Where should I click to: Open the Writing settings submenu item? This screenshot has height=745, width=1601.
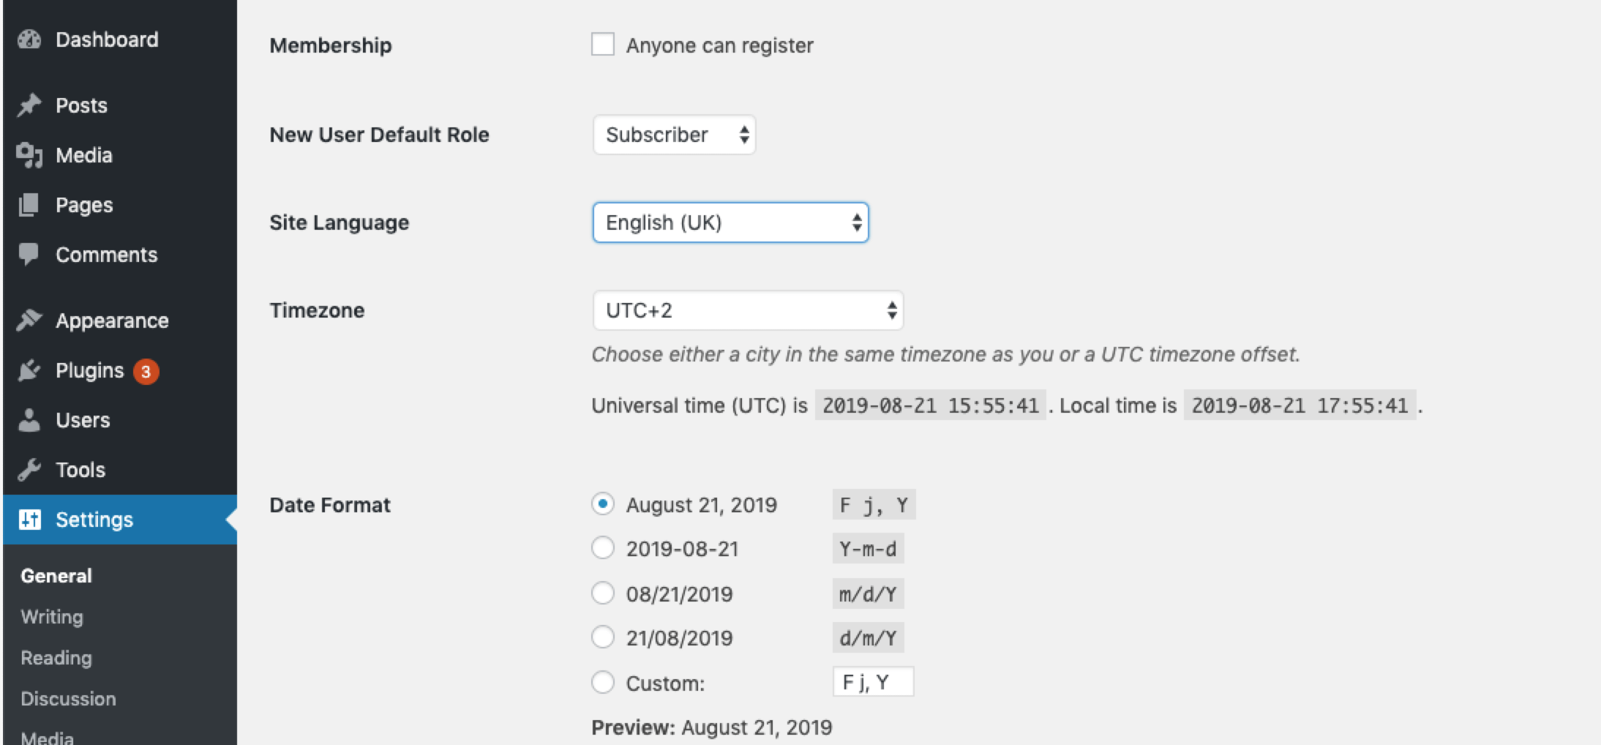pyautogui.click(x=52, y=617)
